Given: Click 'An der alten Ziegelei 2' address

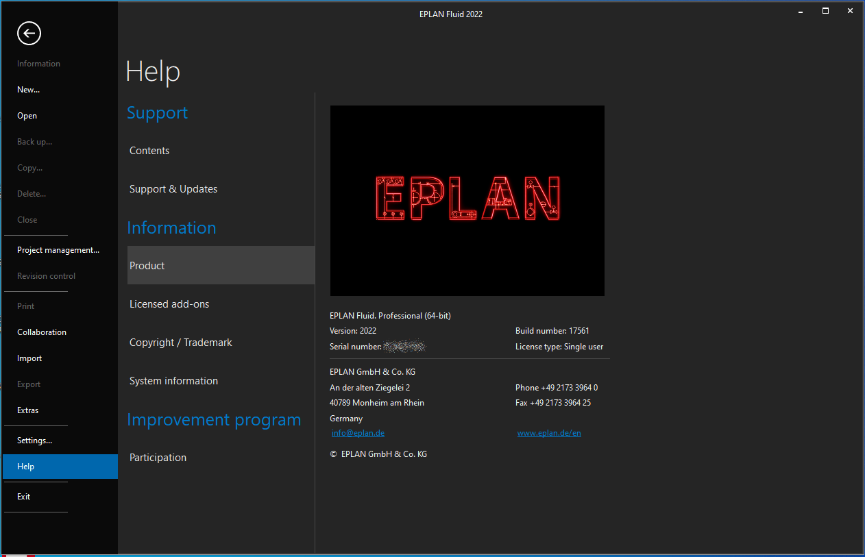Looking at the screenshot, I should [370, 388].
